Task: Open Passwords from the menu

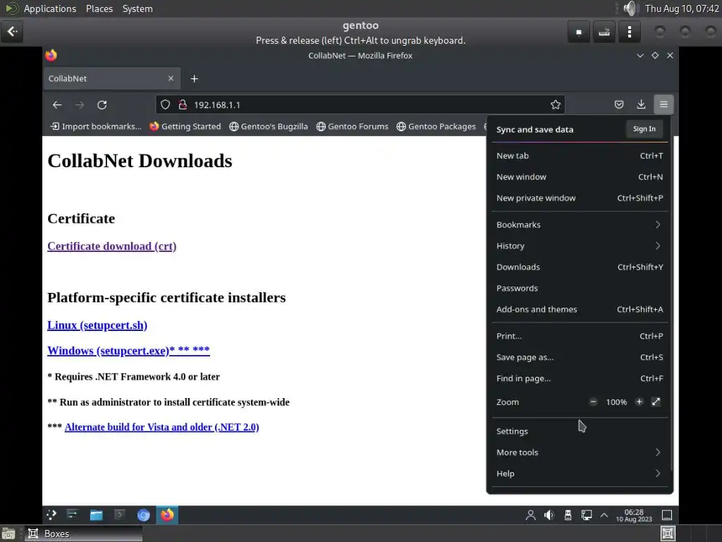Action: click(x=580, y=289)
